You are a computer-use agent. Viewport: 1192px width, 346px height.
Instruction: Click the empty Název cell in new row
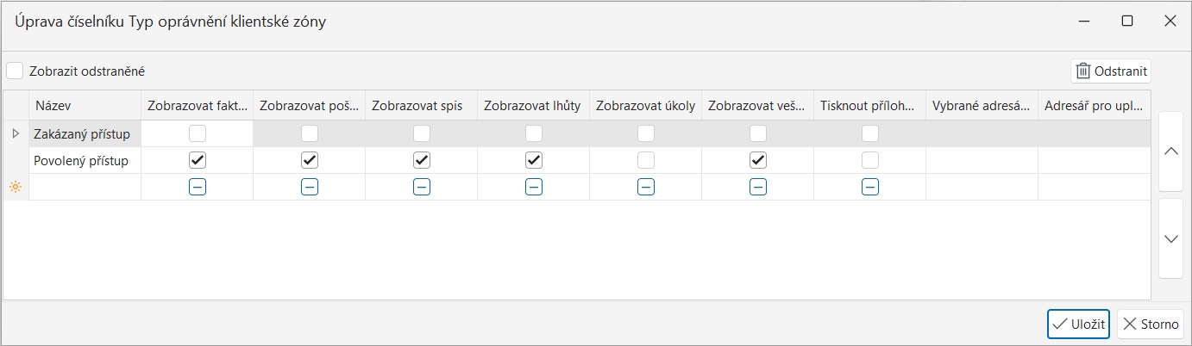coord(85,187)
